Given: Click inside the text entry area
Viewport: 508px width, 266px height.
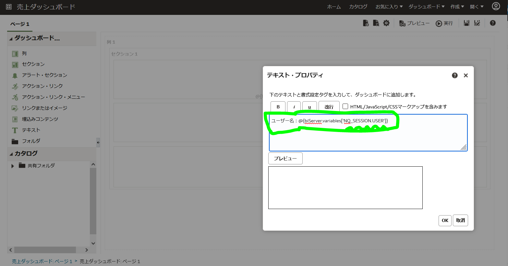Looking at the screenshot, I should pos(368,133).
